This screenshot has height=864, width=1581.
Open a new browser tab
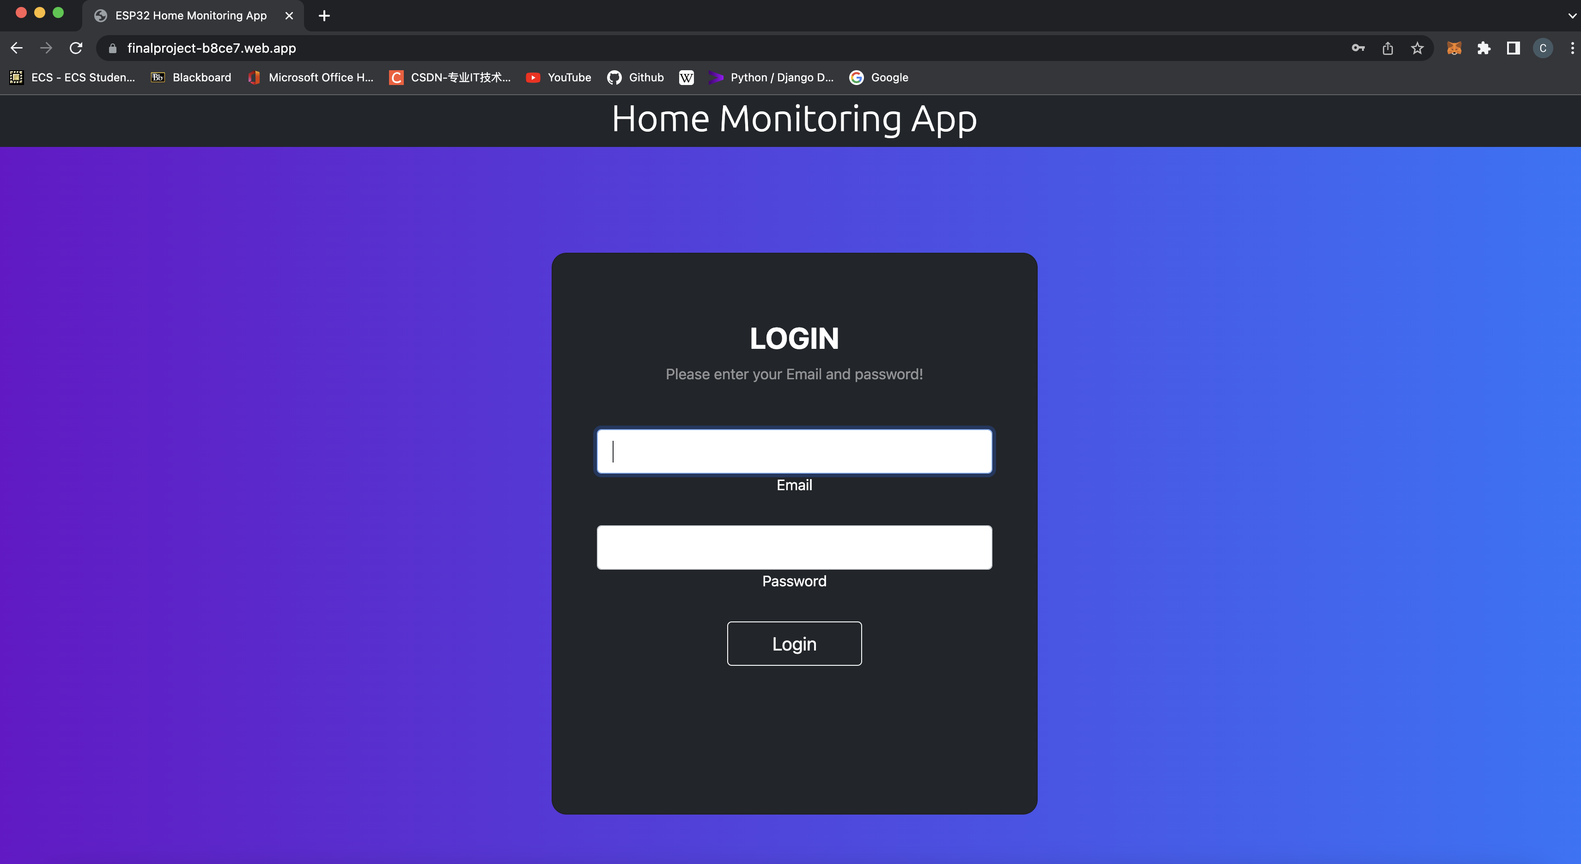click(324, 15)
